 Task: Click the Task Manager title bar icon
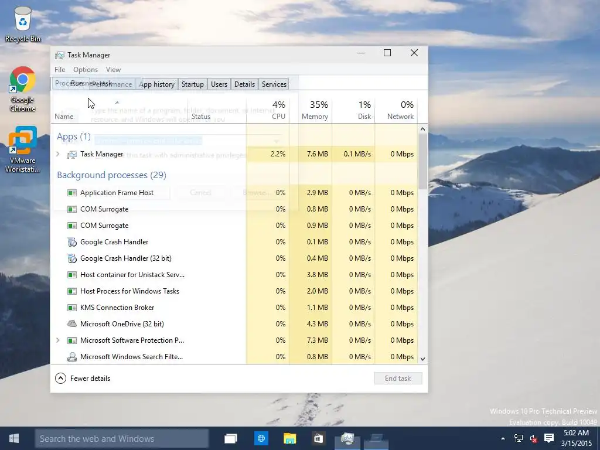point(59,55)
